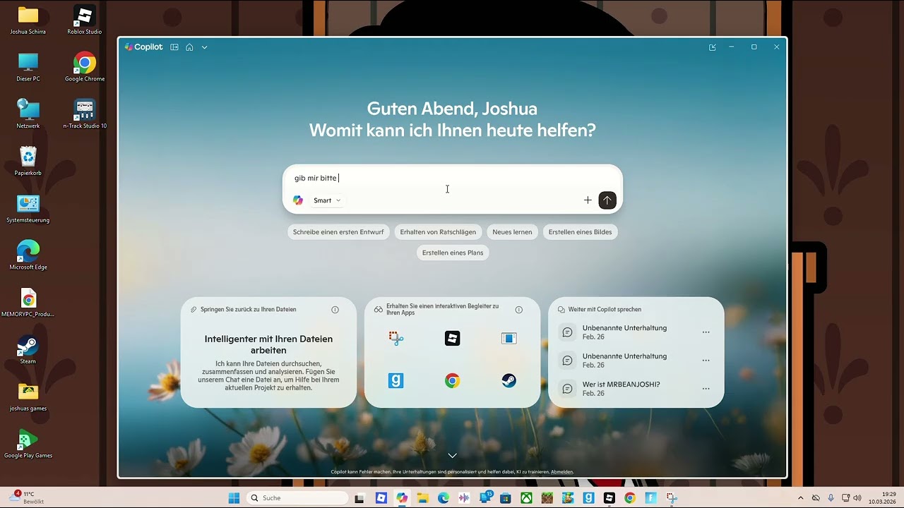
Task: Open the app with 15 badge on taskbar
Action: 485,498
